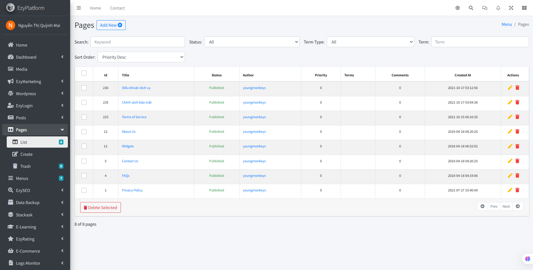Click the Delete Selected button

[x=100, y=207]
